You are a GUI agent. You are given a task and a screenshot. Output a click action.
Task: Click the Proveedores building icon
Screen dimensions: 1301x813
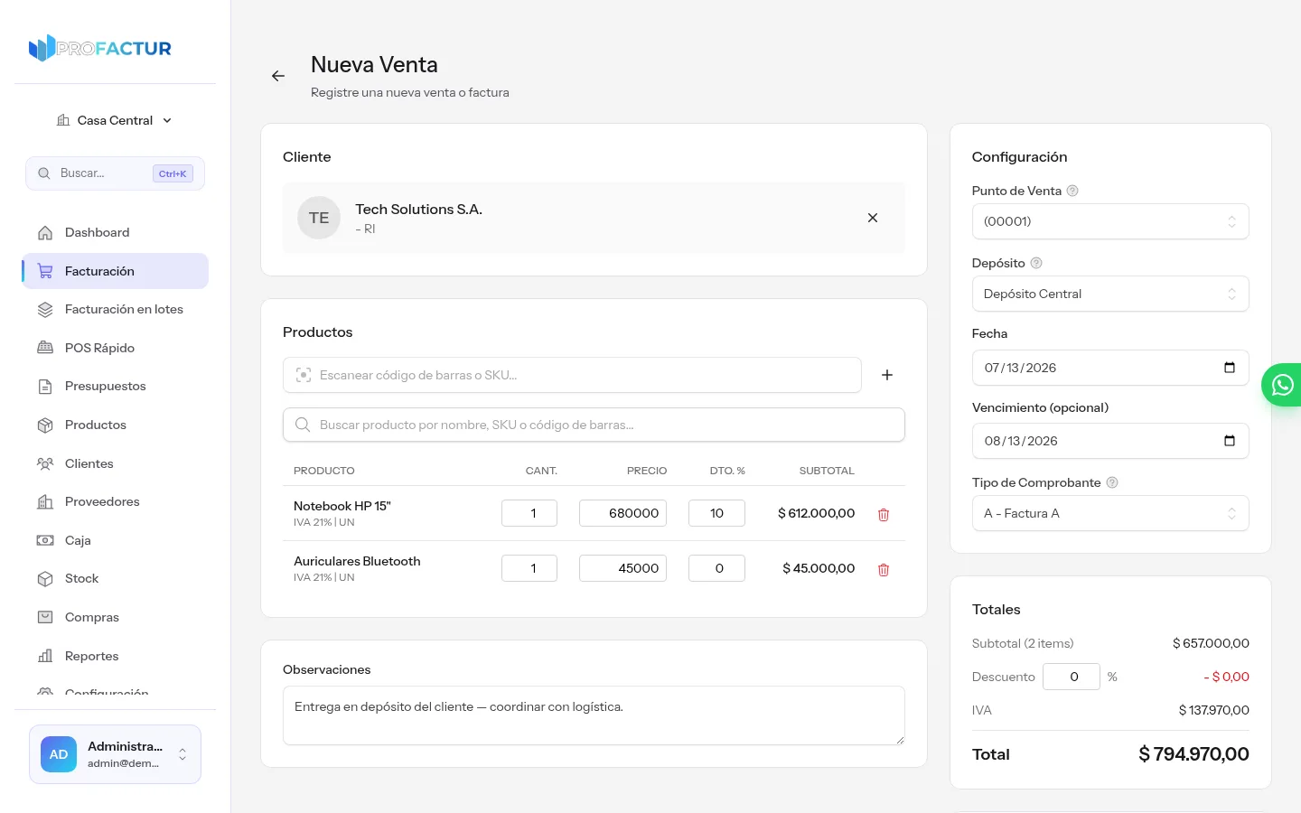click(x=45, y=501)
